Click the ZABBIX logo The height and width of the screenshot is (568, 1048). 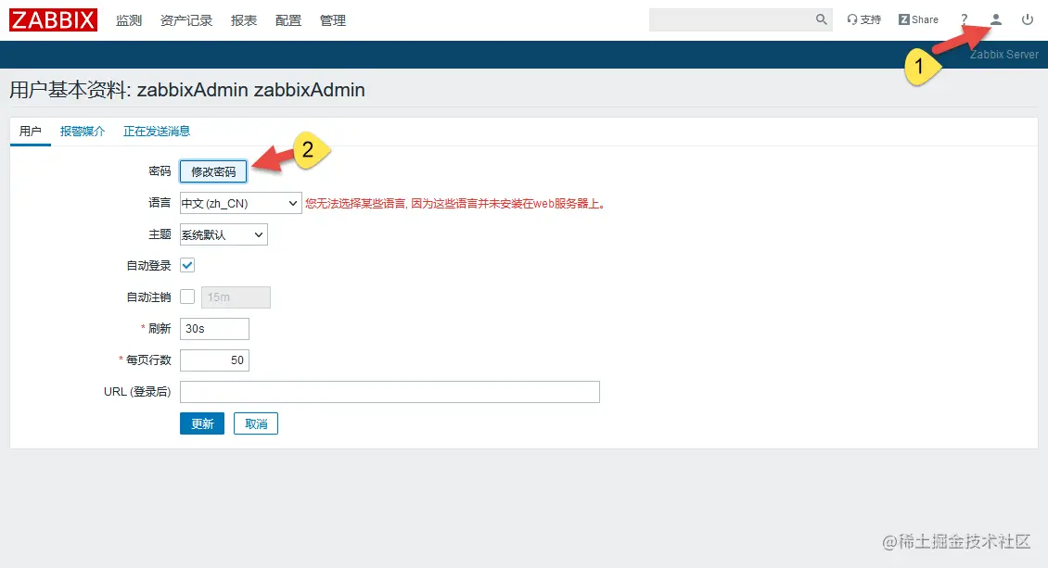[x=52, y=19]
